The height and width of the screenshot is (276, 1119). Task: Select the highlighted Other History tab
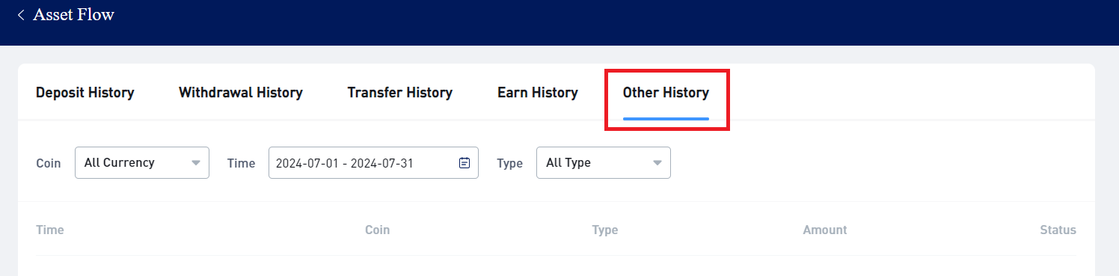666,93
